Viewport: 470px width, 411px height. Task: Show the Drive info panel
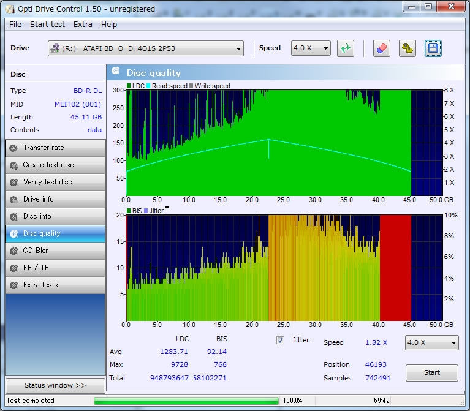click(x=55, y=199)
